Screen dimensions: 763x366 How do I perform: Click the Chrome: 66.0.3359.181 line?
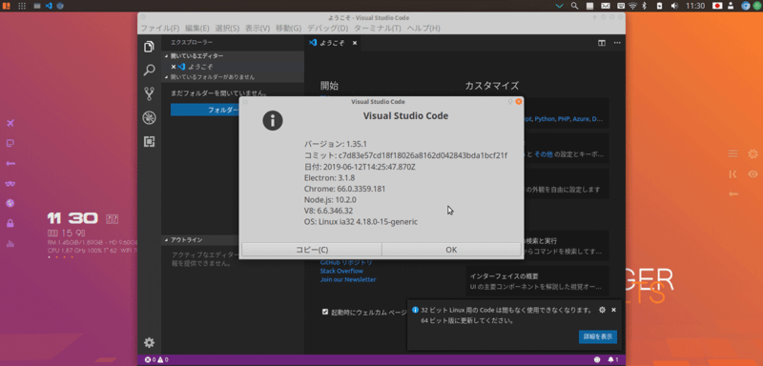[344, 189]
